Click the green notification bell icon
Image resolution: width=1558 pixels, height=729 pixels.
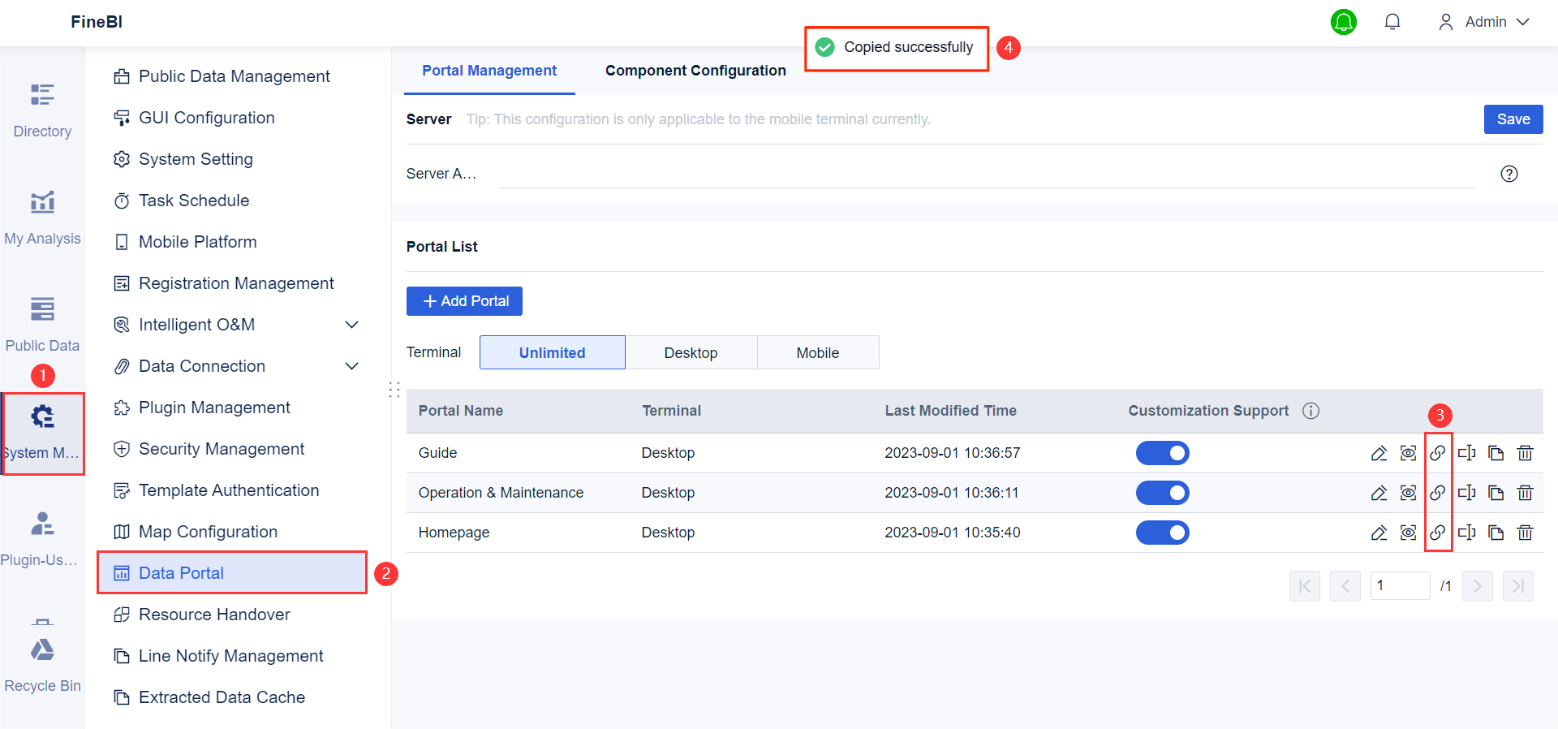point(1344,22)
